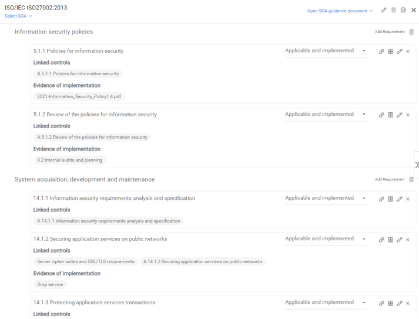
Task: Expand Open SOA guidance document menu
Action: coord(340,11)
